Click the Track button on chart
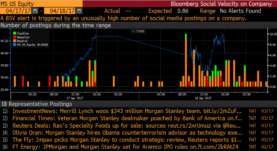This screenshot has width=277, height=151. [138, 31]
